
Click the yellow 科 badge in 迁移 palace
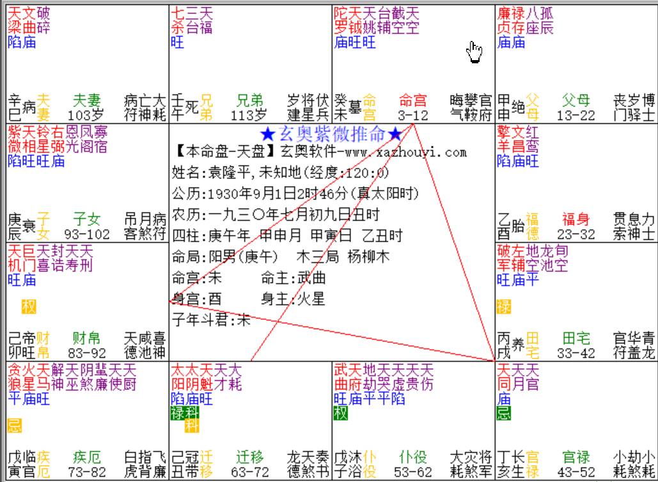(192, 426)
